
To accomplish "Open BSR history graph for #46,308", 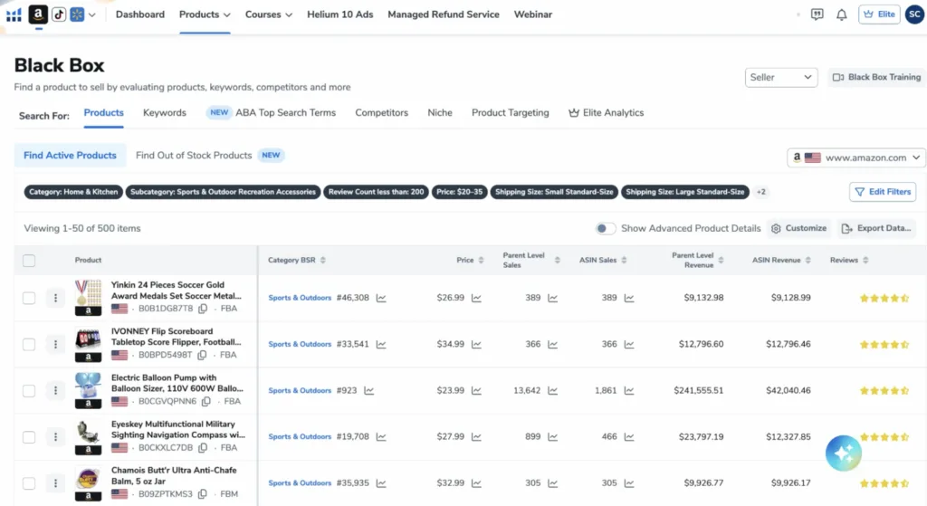I will [381, 298].
